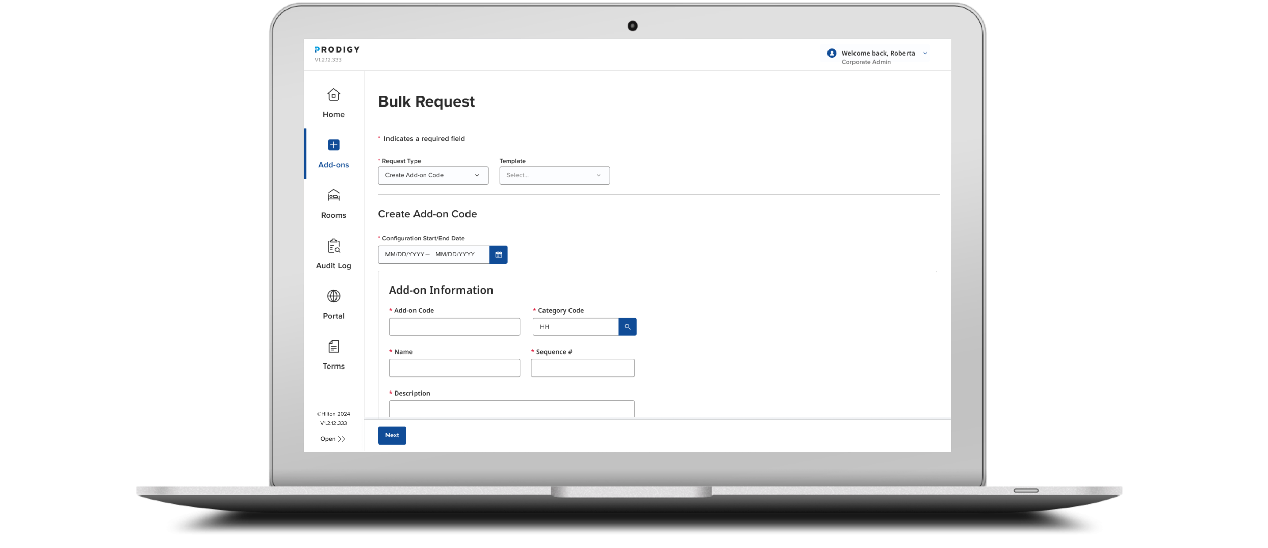The image size is (1268, 548).
Task: Click the Name input field
Action: 454,368
